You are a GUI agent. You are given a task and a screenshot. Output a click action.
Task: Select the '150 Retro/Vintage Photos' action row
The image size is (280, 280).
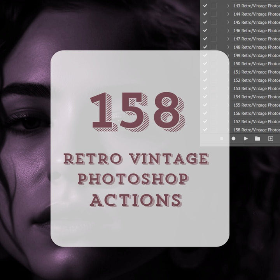pyautogui.click(x=256, y=63)
